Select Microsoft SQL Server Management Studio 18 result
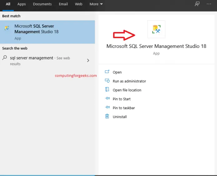The image size is (217, 176). [x=47, y=32]
